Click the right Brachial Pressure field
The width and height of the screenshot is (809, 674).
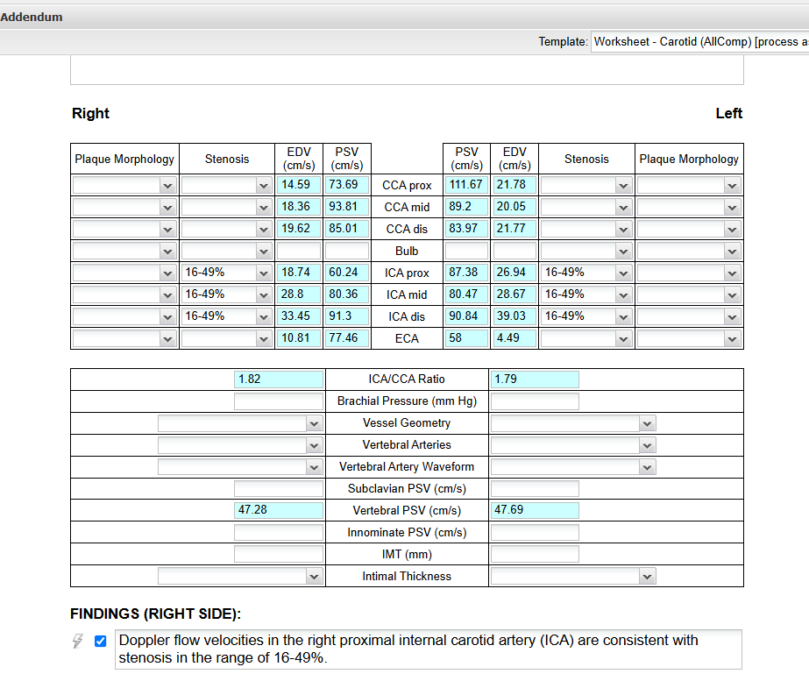point(279,401)
